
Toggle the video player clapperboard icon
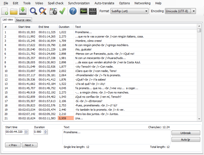click(x=93, y=11)
